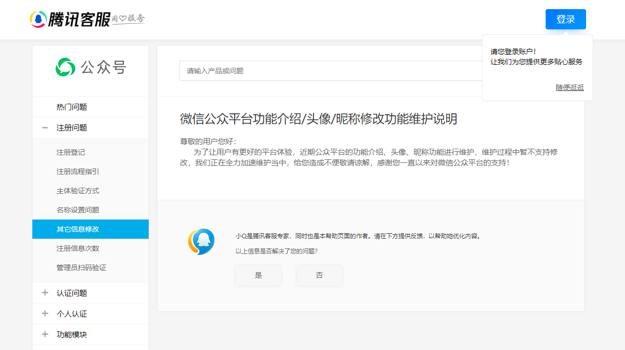Open the 注册流程指引 sidebar entry
The image size is (625, 350).
tap(78, 171)
